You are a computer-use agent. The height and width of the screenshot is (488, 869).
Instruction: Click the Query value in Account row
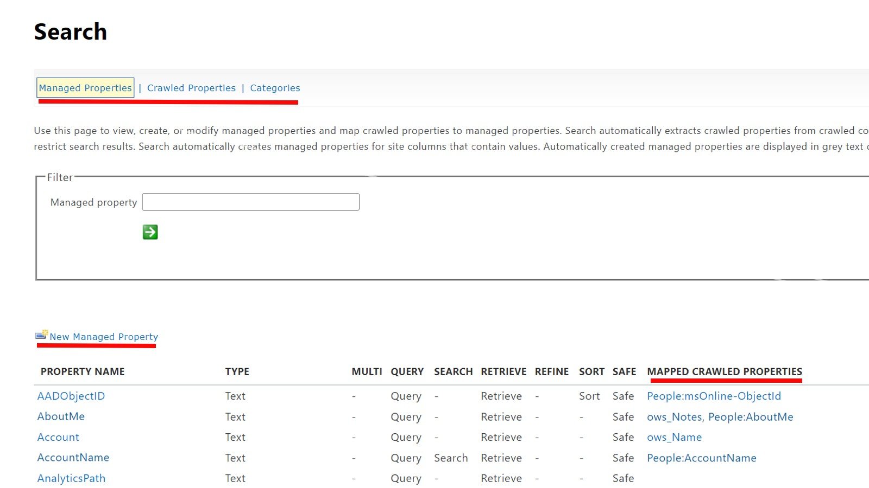(406, 438)
